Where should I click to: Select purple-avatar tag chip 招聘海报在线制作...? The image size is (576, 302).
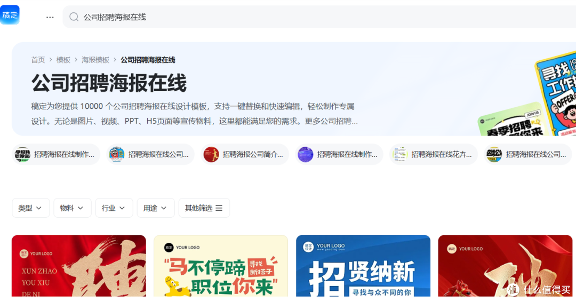(339, 154)
